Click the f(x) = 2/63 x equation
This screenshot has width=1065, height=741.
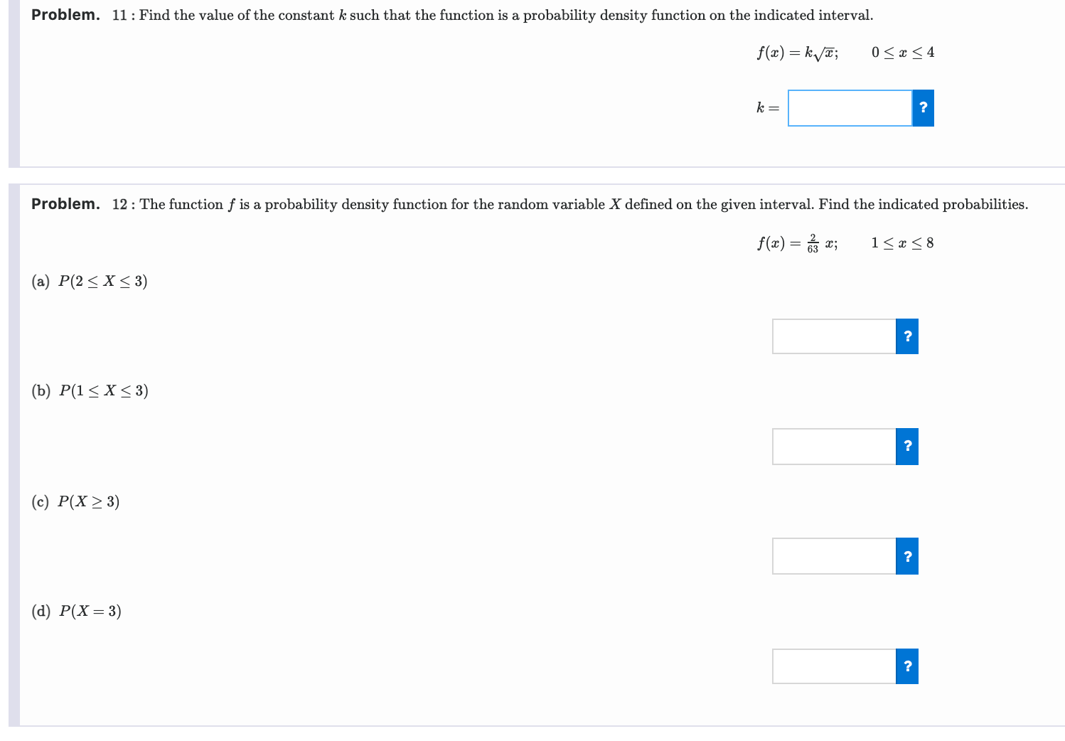pyautogui.click(x=796, y=242)
